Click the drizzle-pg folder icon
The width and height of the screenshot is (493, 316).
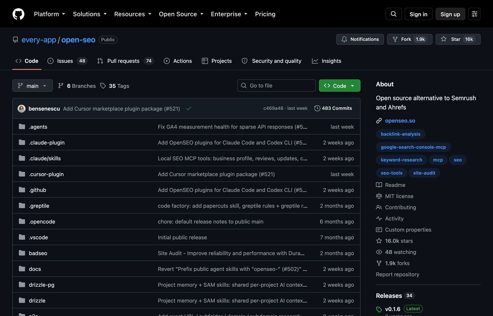point(22,285)
